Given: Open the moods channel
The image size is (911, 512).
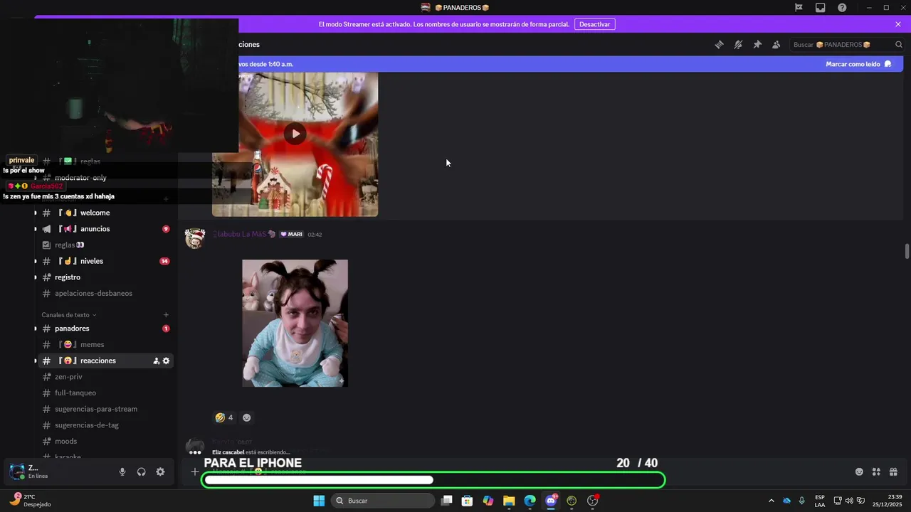Looking at the screenshot, I should [65, 441].
